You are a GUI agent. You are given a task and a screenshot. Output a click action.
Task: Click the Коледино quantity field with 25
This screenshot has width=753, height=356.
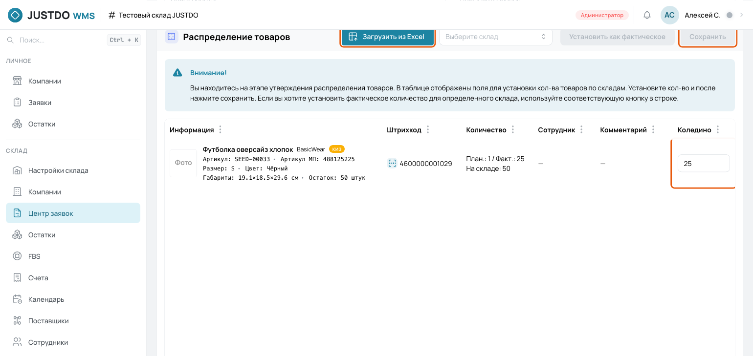(x=704, y=164)
